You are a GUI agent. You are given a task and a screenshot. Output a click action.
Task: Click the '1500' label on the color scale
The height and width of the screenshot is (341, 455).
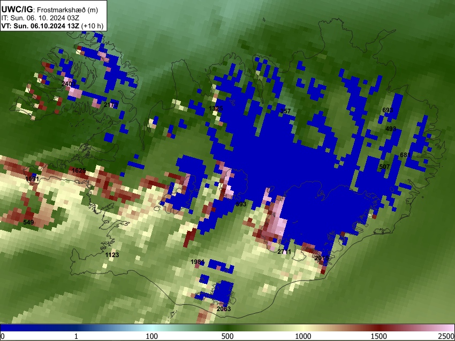coord(378,336)
